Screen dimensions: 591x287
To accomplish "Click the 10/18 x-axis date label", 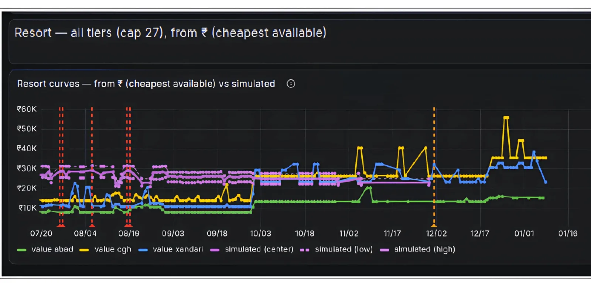I will (x=305, y=234).
